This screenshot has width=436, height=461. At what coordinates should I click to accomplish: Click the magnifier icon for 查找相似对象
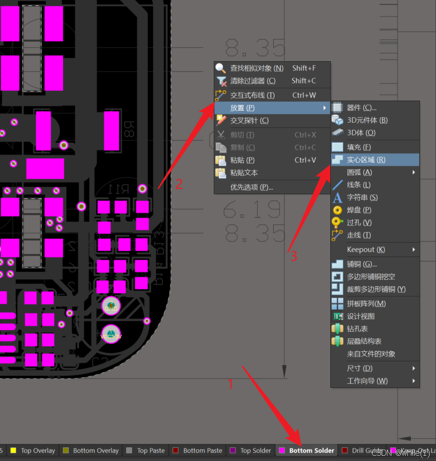click(221, 68)
